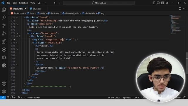Click the VS Code logo icon
Viewport: 188px width, 106px height.
click(x=3, y=3)
